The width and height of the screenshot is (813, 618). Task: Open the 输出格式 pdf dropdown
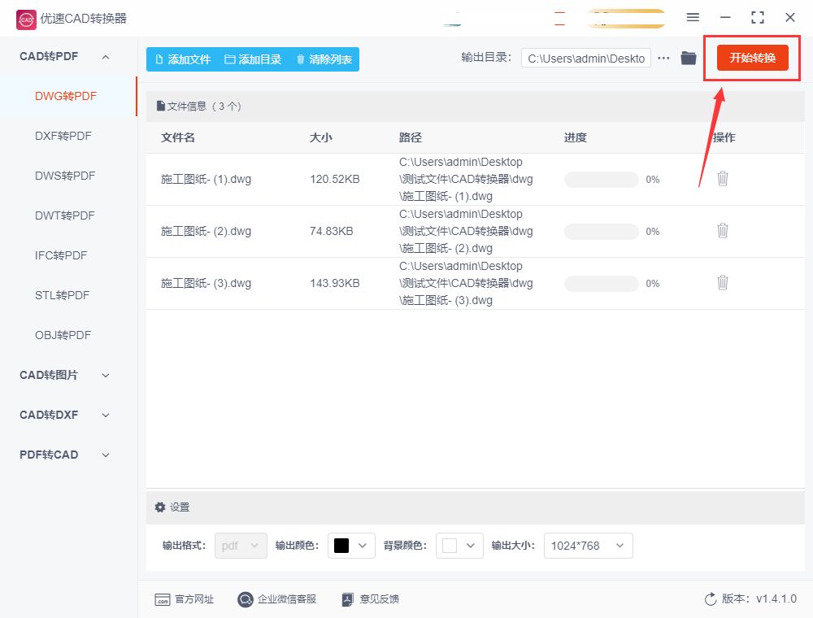[x=241, y=546]
